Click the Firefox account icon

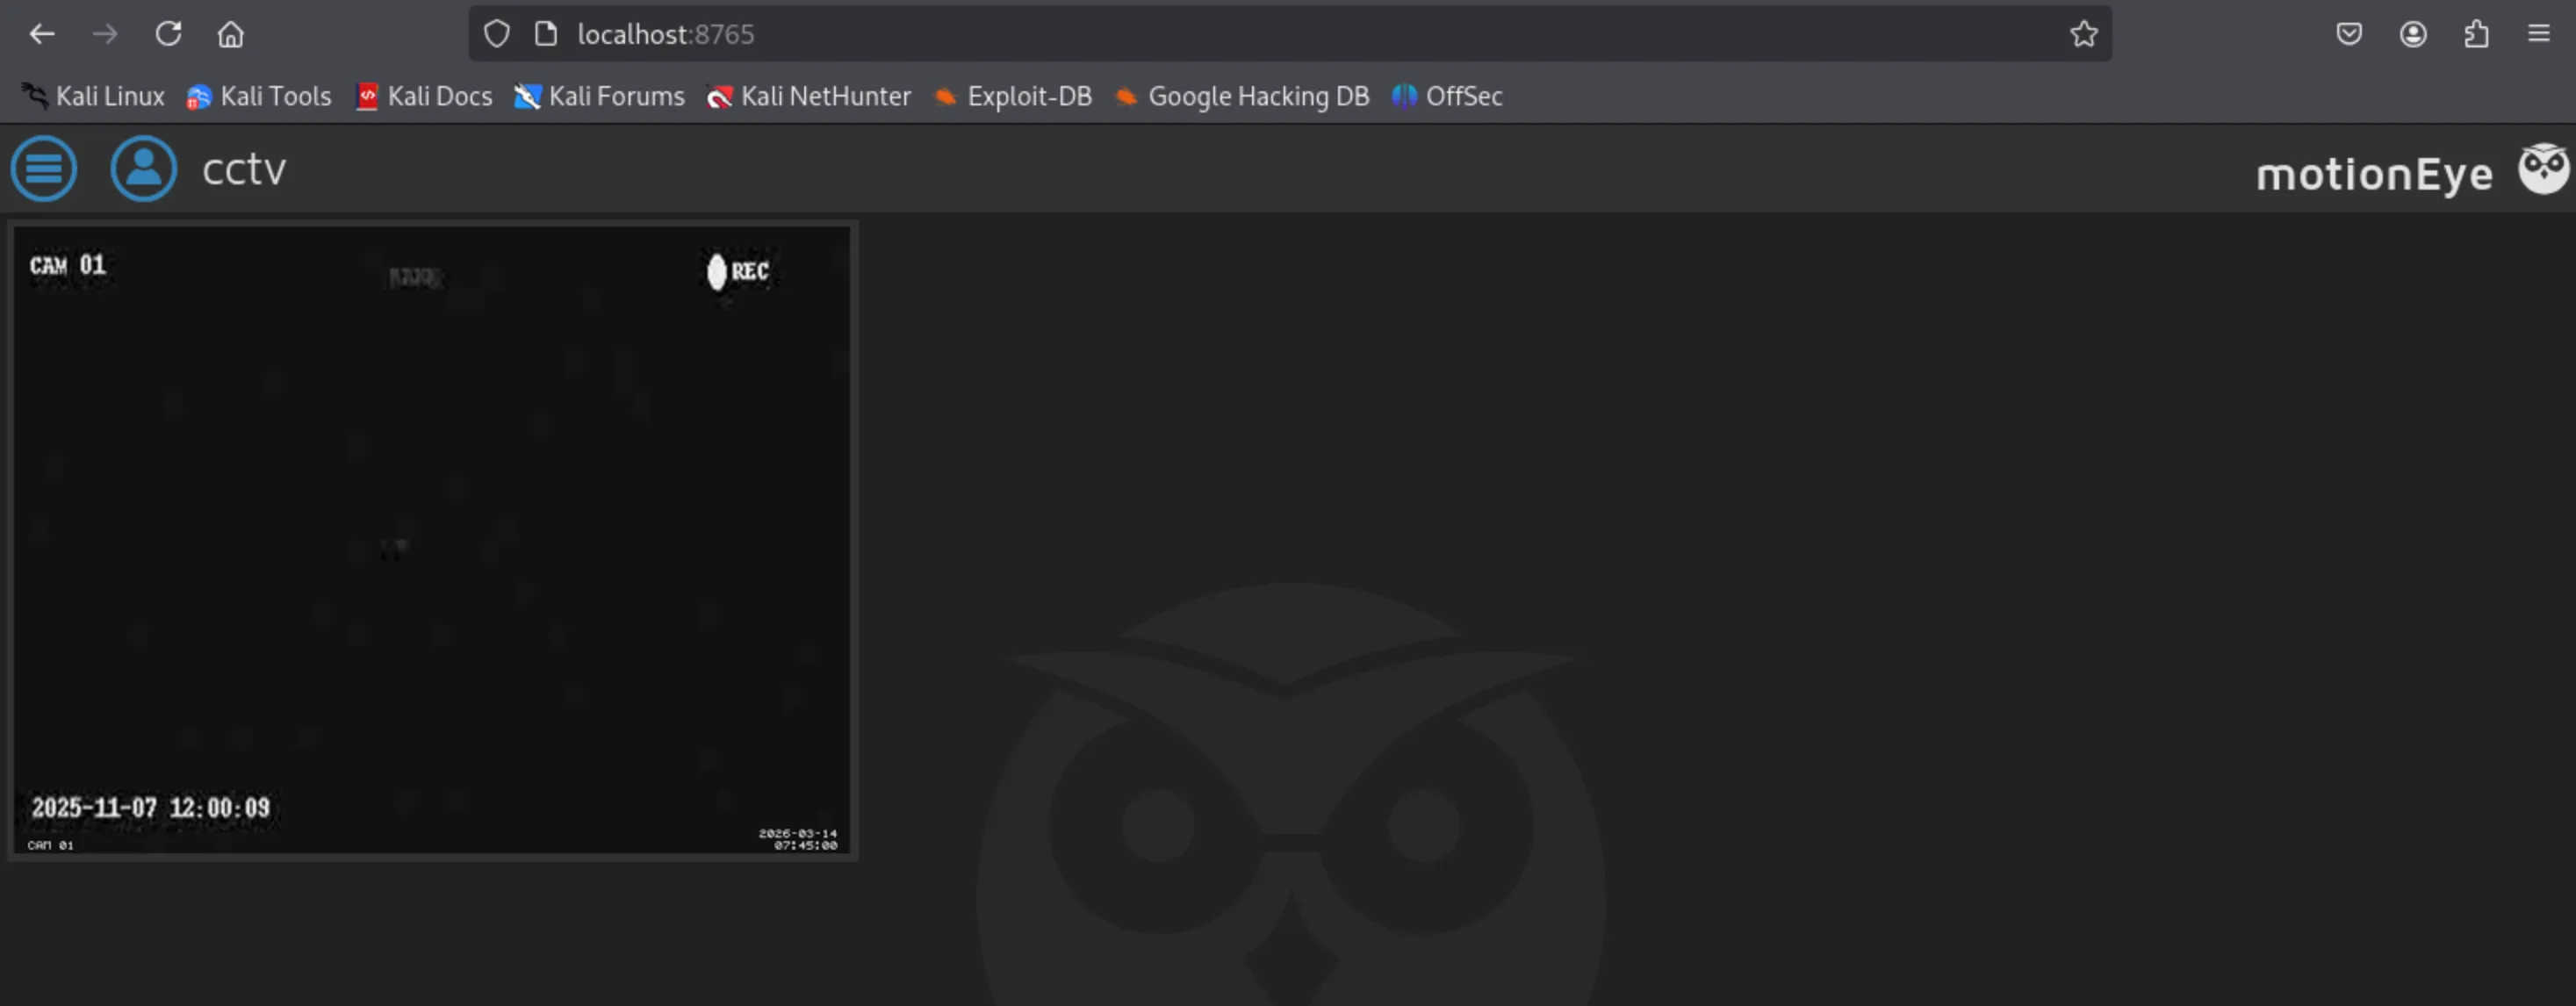point(2413,34)
